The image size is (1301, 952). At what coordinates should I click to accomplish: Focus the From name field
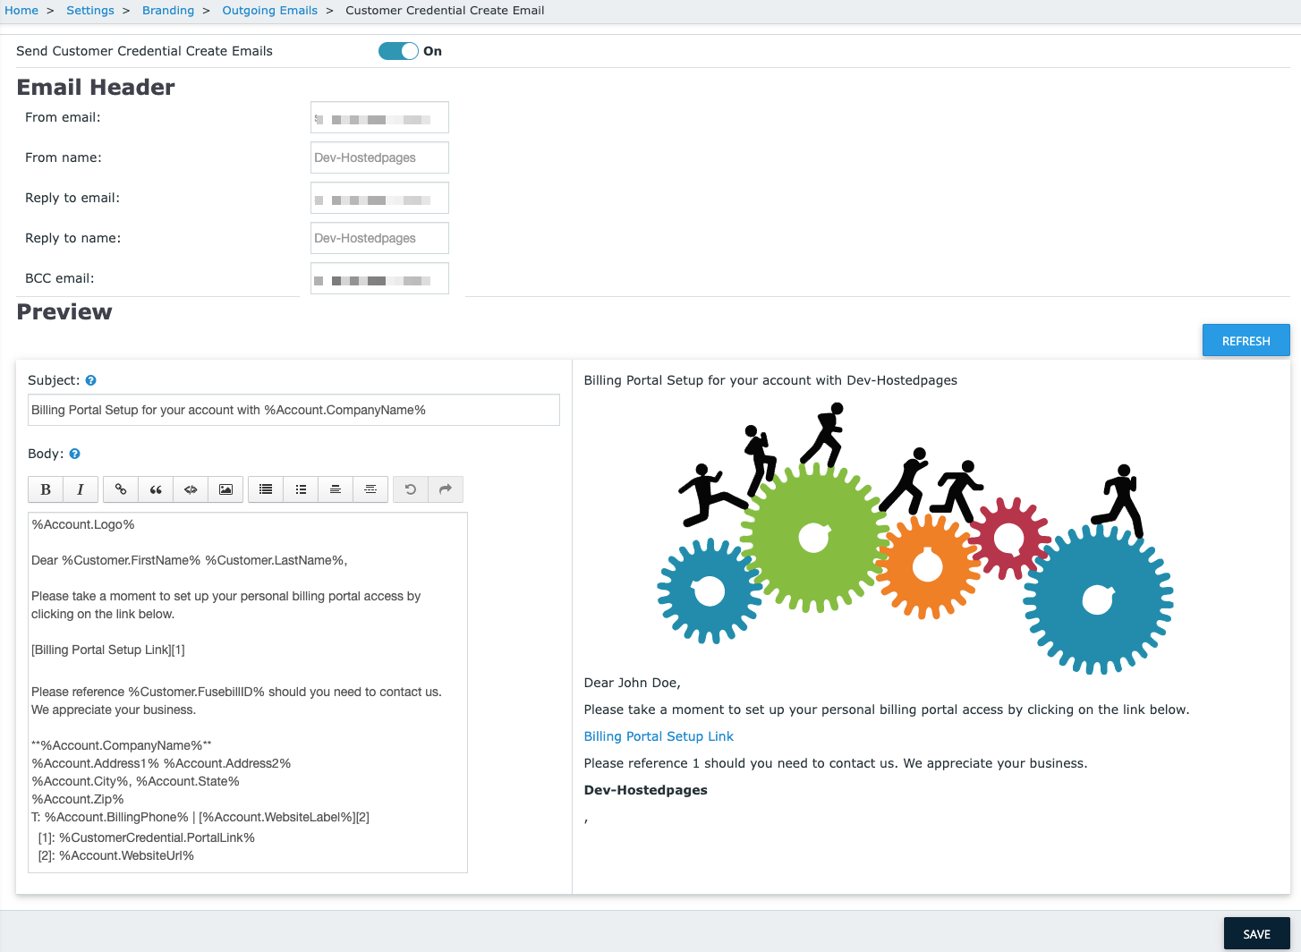(379, 157)
